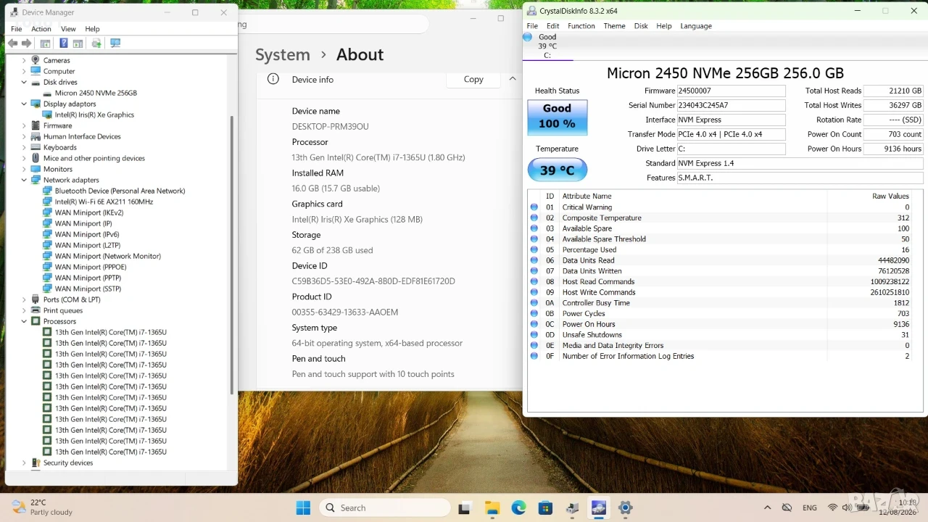
Task: Open the Windows Start menu
Action: pyautogui.click(x=303, y=507)
